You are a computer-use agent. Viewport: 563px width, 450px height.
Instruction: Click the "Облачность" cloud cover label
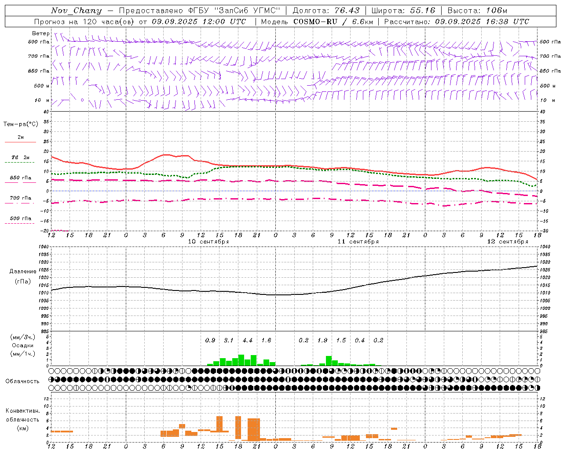(x=22, y=381)
